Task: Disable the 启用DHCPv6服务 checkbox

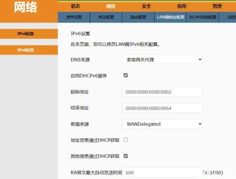Action: click(x=126, y=75)
